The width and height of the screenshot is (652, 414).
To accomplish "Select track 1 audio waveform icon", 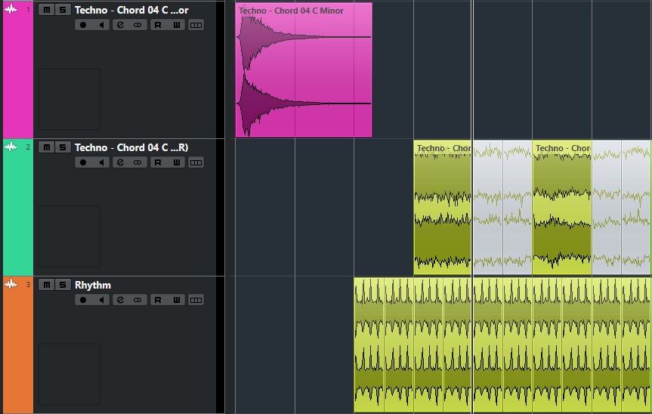I will (11, 9).
